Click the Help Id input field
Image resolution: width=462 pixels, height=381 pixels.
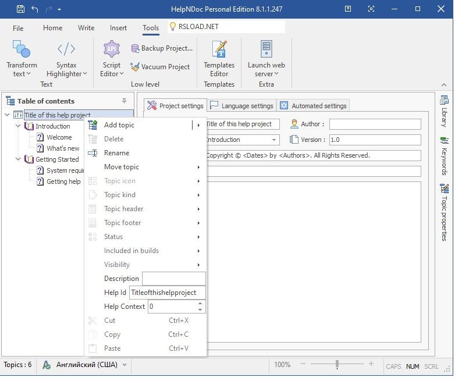point(166,293)
